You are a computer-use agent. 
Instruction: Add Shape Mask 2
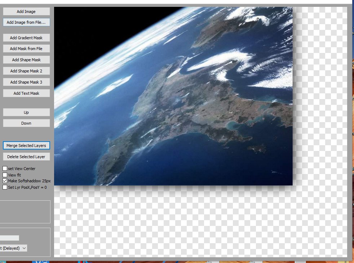[26, 71]
